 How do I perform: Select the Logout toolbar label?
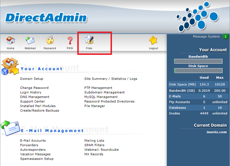point(153,48)
